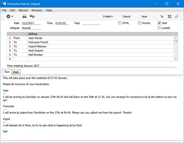
Task: Open print preview icon
Action: pos(32,16)
